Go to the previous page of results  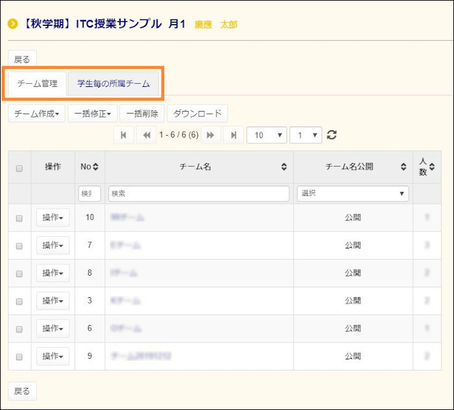146,135
